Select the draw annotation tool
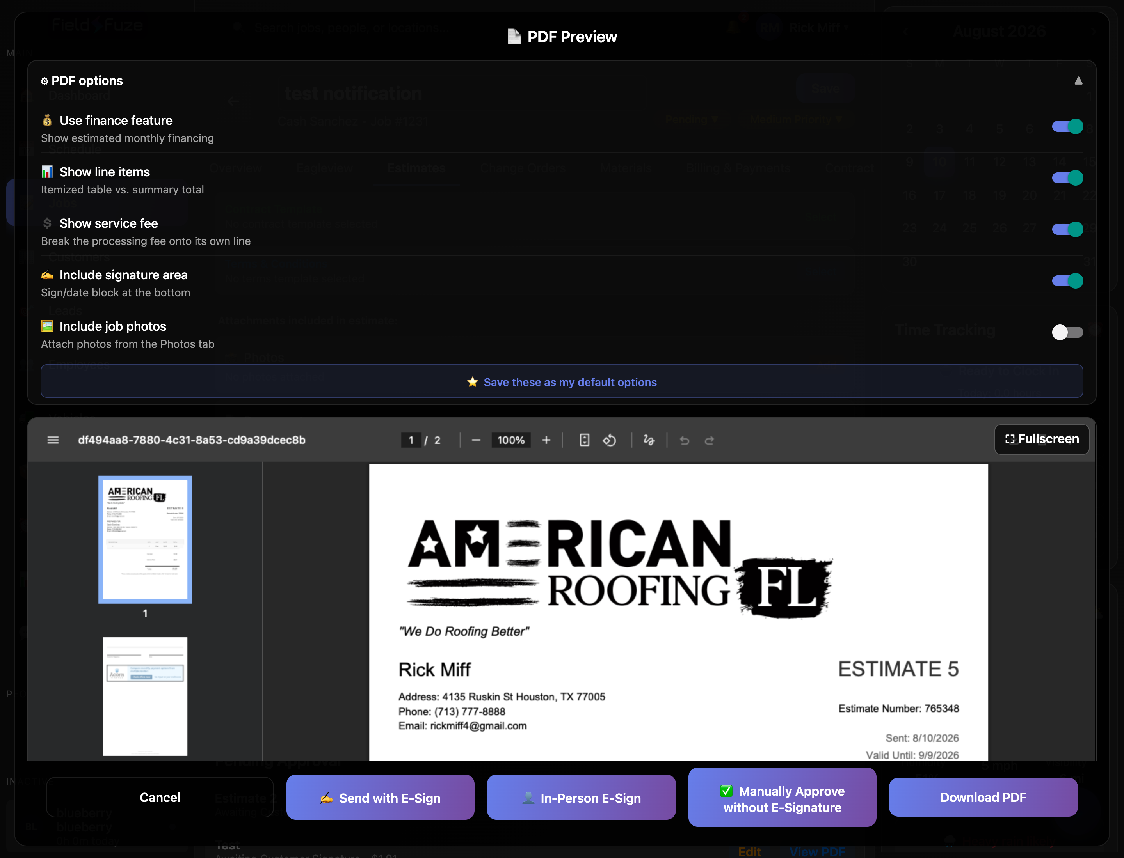 coord(649,440)
